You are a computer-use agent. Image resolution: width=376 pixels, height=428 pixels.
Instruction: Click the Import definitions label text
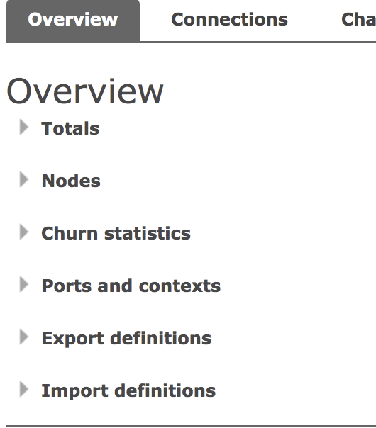click(x=128, y=390)
